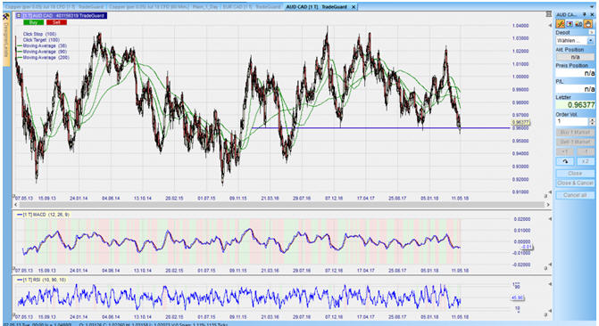Click the first TradeGuard order-panel toolbar icon

[x=560, y=24]
